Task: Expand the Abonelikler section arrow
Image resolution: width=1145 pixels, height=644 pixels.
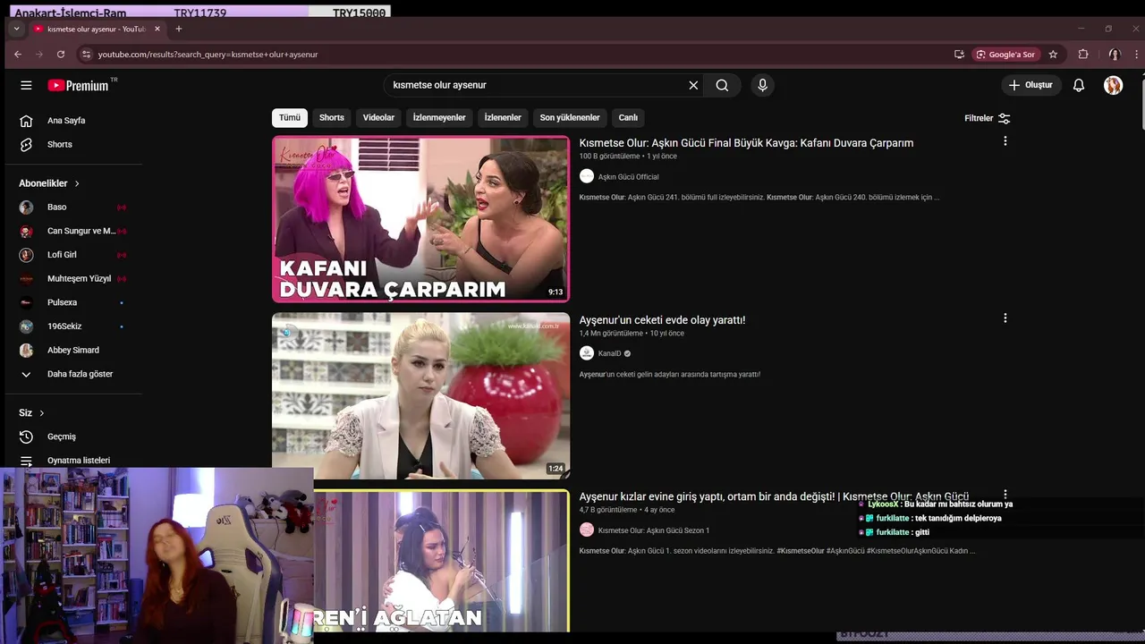Action: coord(77,183)
